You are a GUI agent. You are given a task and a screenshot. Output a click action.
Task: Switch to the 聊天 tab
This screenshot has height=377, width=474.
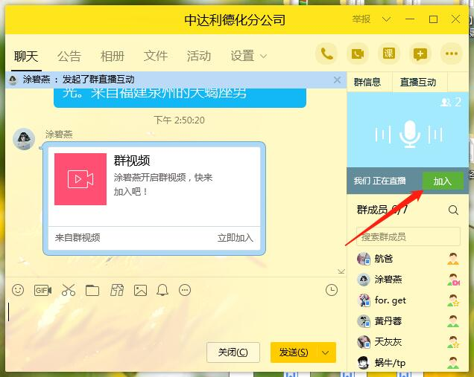click(x=26, y=56)
